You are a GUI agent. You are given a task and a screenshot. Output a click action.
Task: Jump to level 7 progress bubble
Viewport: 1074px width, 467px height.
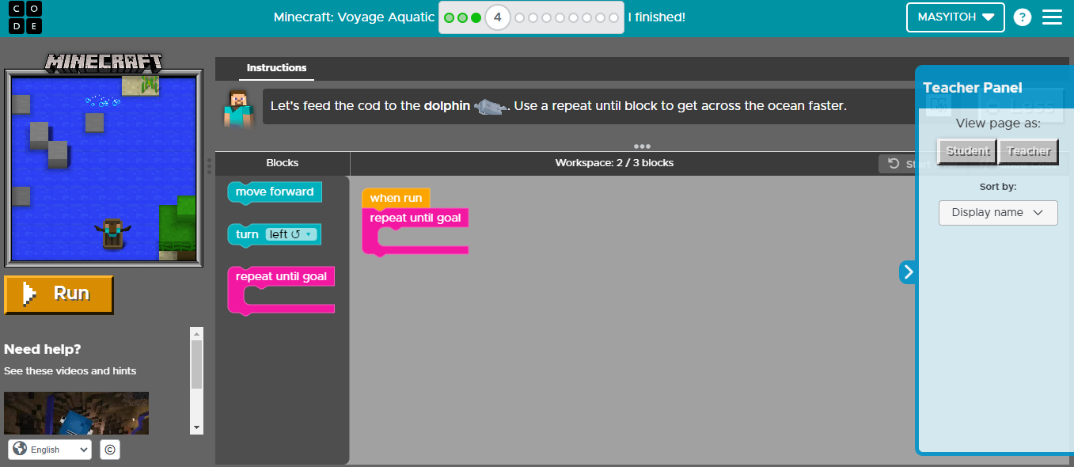point(547,17)
